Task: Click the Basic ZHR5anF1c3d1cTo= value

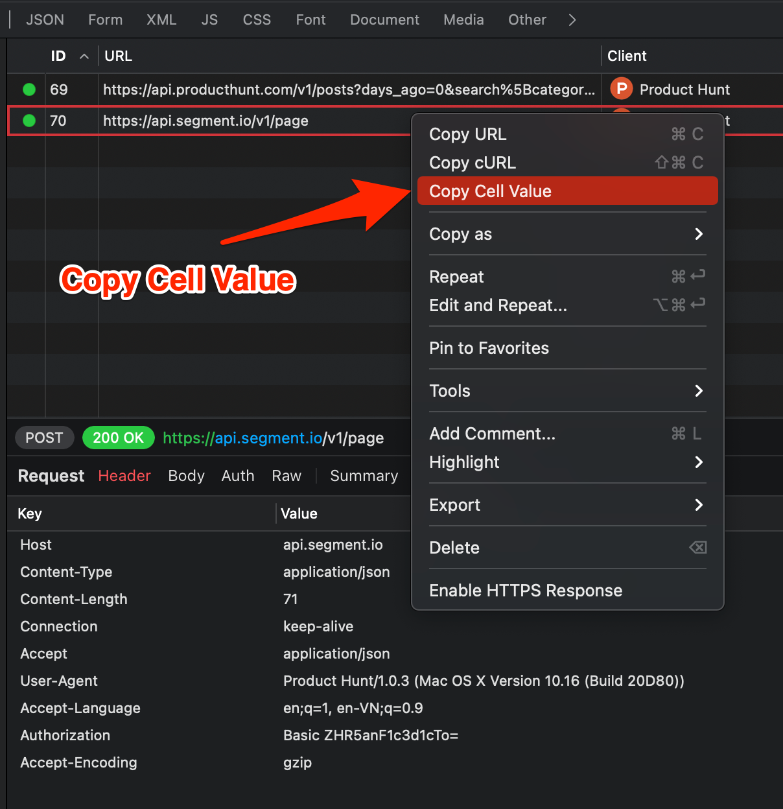Action: [x=371, y=736]
